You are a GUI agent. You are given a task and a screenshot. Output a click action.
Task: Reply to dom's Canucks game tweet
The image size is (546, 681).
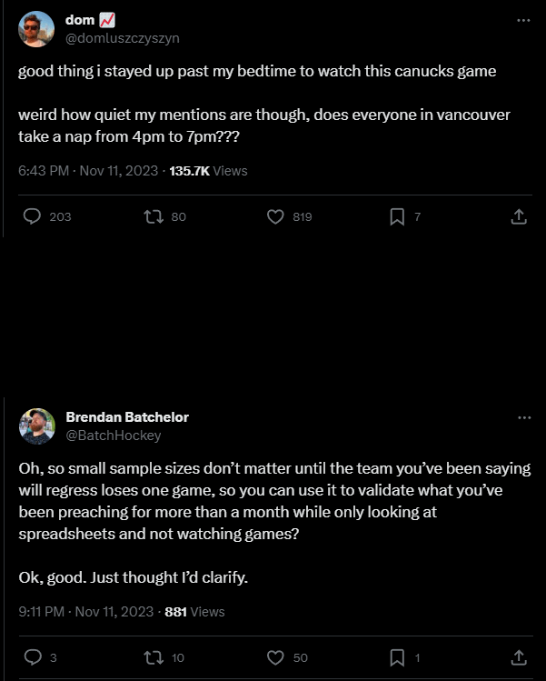tap(33, 216)
